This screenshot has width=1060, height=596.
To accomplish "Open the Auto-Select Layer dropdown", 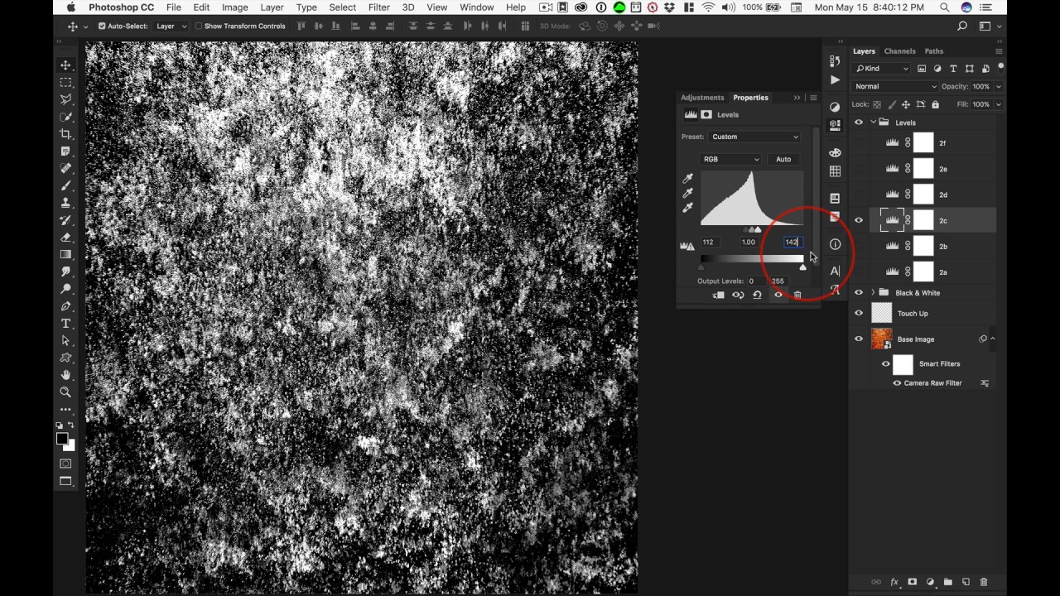I will click(x=171, y=26).
